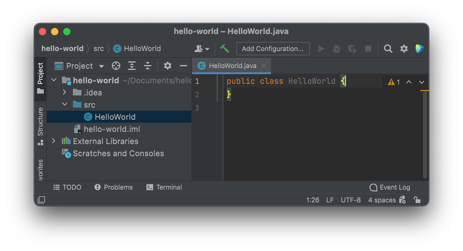
Task: Select Scratches and Consoles
Action: click(119, 153)
